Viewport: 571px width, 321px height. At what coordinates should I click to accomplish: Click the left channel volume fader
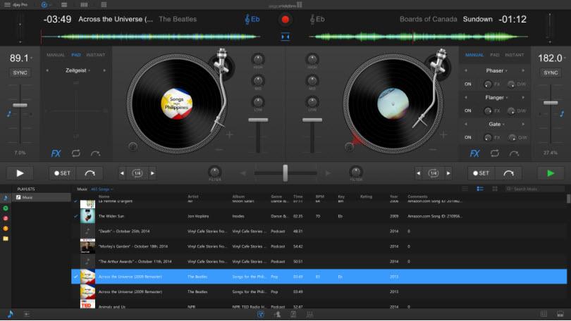(x=258, y=120)
